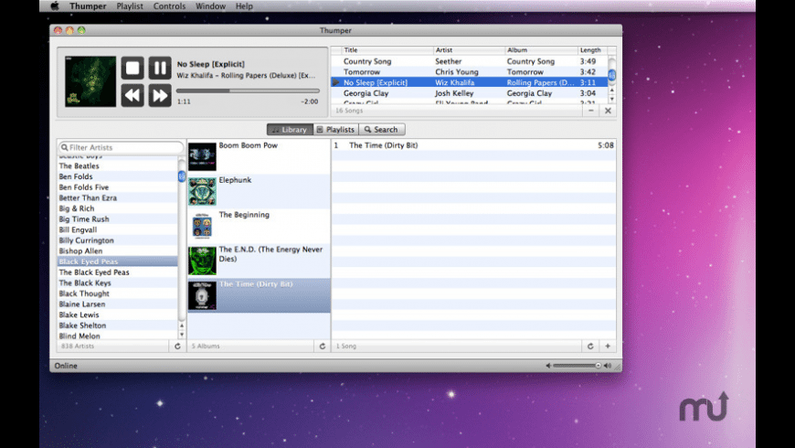Image resolution: width=795 pixels, height=448 pixels.
Task: Sort queue by Title column
Action: click(387, 50)
